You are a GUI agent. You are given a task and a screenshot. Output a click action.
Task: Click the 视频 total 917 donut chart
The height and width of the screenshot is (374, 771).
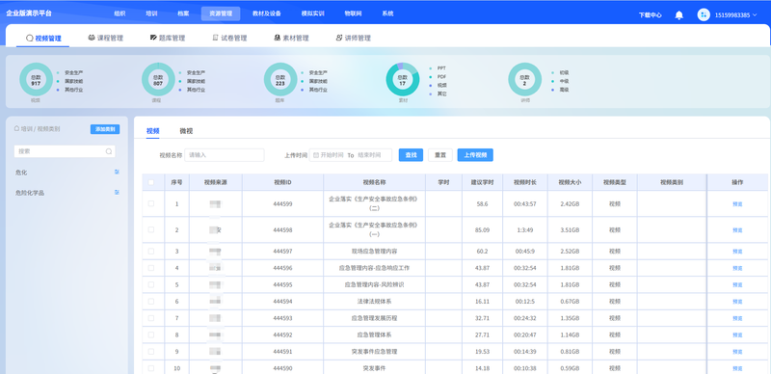click(x=36, y=79)
